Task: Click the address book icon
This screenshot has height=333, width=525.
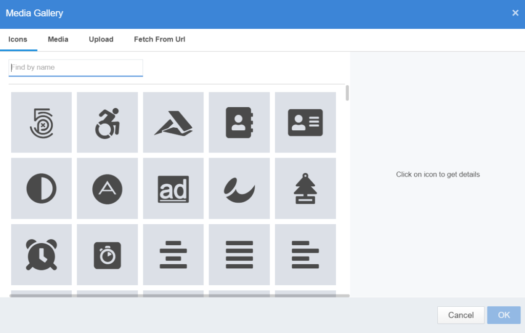Action: 239,122
